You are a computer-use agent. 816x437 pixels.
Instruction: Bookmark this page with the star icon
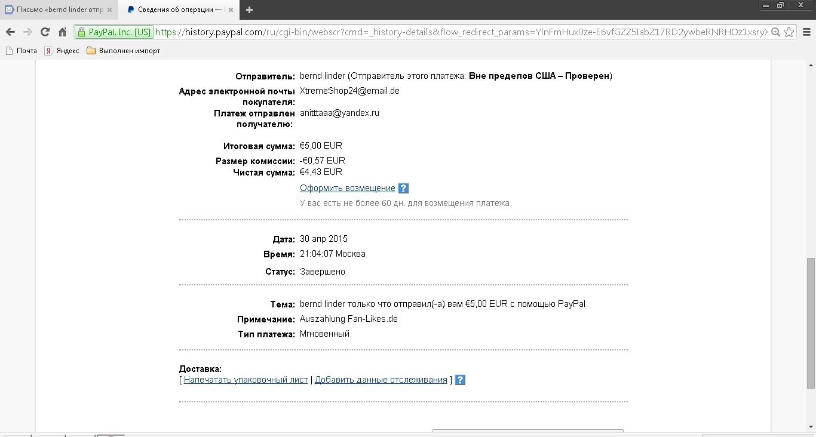pyautogui.click(x=789, y=32)
